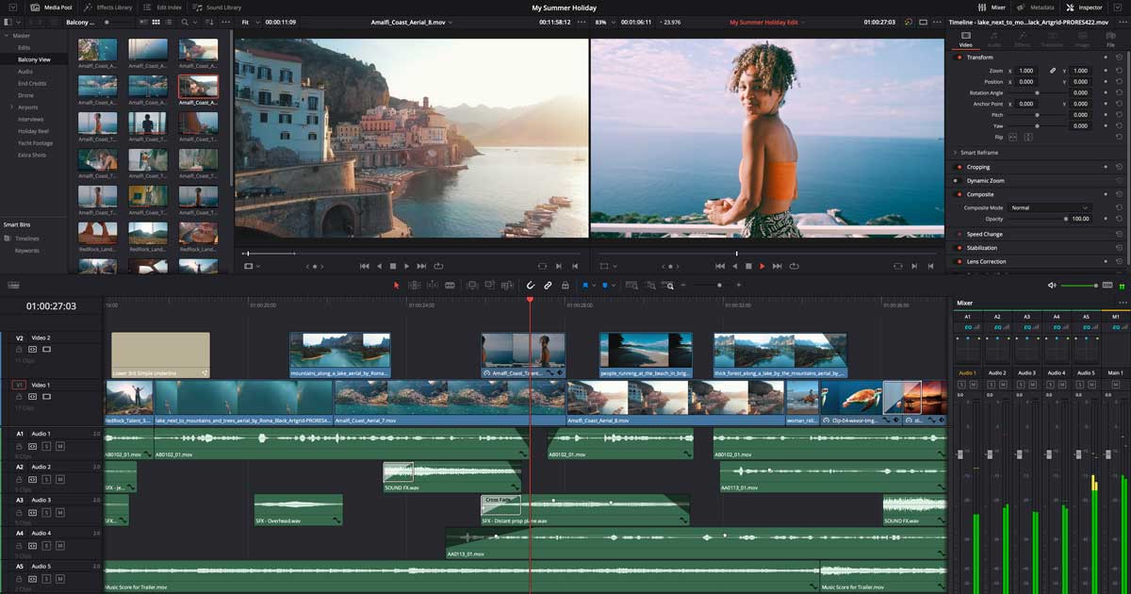Disable the Video 2 track visibility
Image resolution: width=1131 pixels, height=594 pixels.
46,349
